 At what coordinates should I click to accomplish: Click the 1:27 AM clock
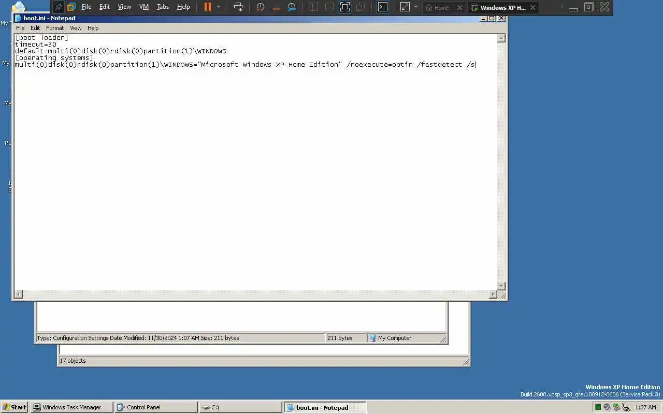(645, 407)
